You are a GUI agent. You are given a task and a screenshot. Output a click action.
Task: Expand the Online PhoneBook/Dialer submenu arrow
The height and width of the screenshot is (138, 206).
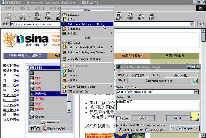[x=112, y=47]
